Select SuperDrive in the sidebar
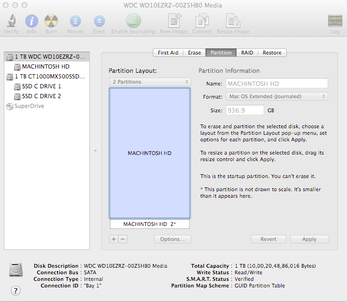Image resolution: width=347 pixels, height=302 pixels. (x=47, y=106)
